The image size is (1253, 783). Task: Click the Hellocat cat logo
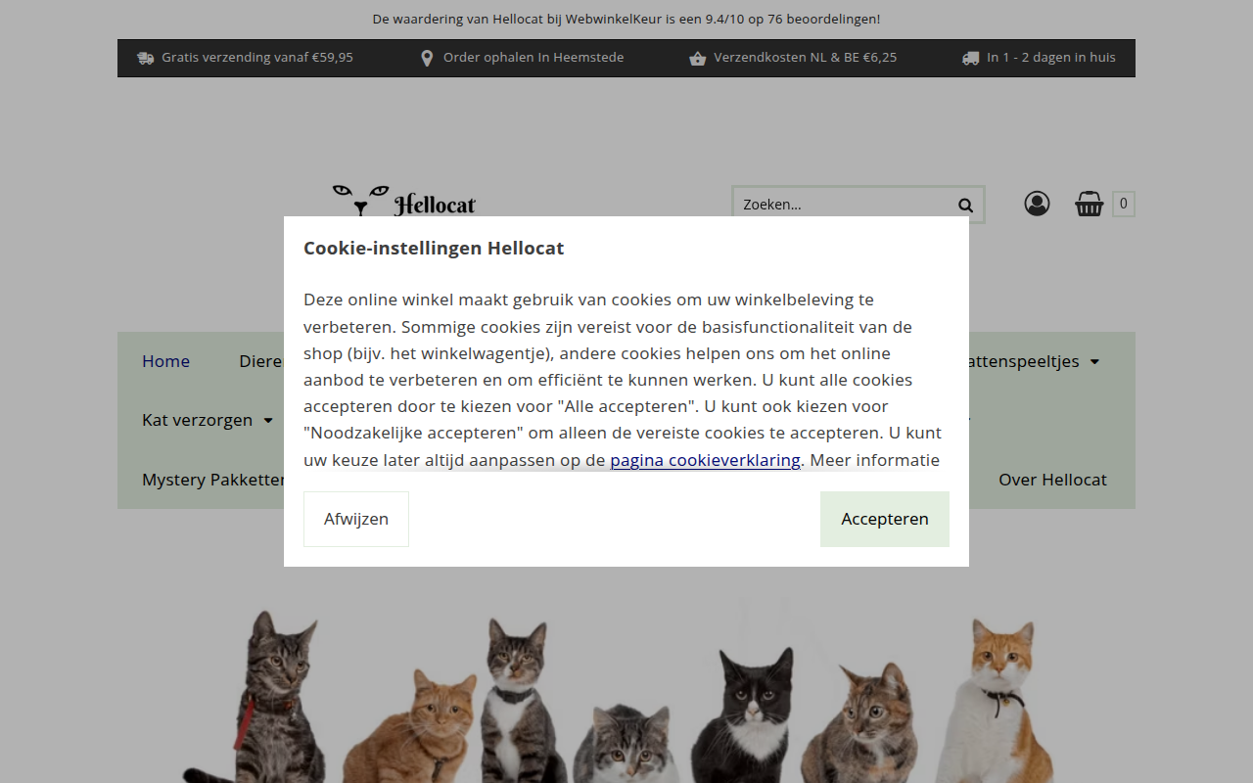click(x=404, y=201)
